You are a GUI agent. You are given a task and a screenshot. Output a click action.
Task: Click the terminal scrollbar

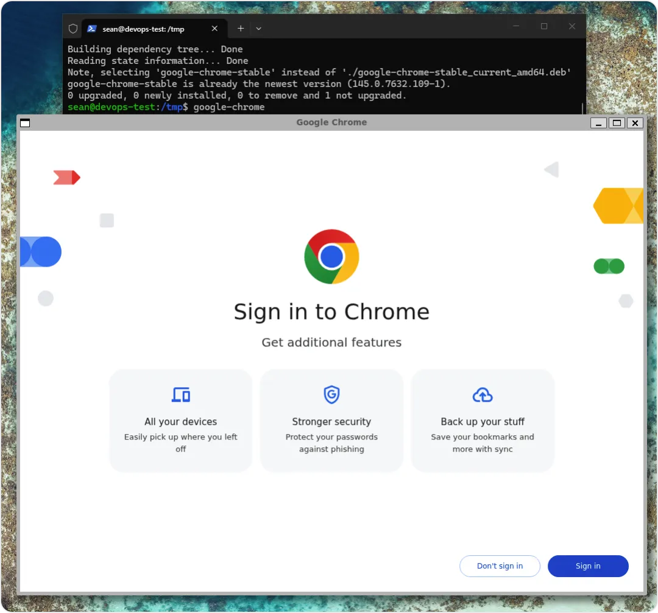(582, 108)
